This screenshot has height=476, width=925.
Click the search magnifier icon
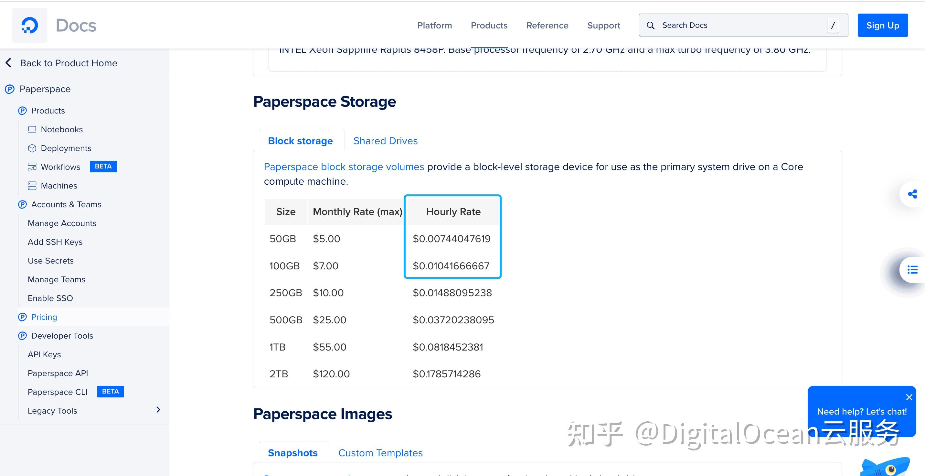click(650, 25)
